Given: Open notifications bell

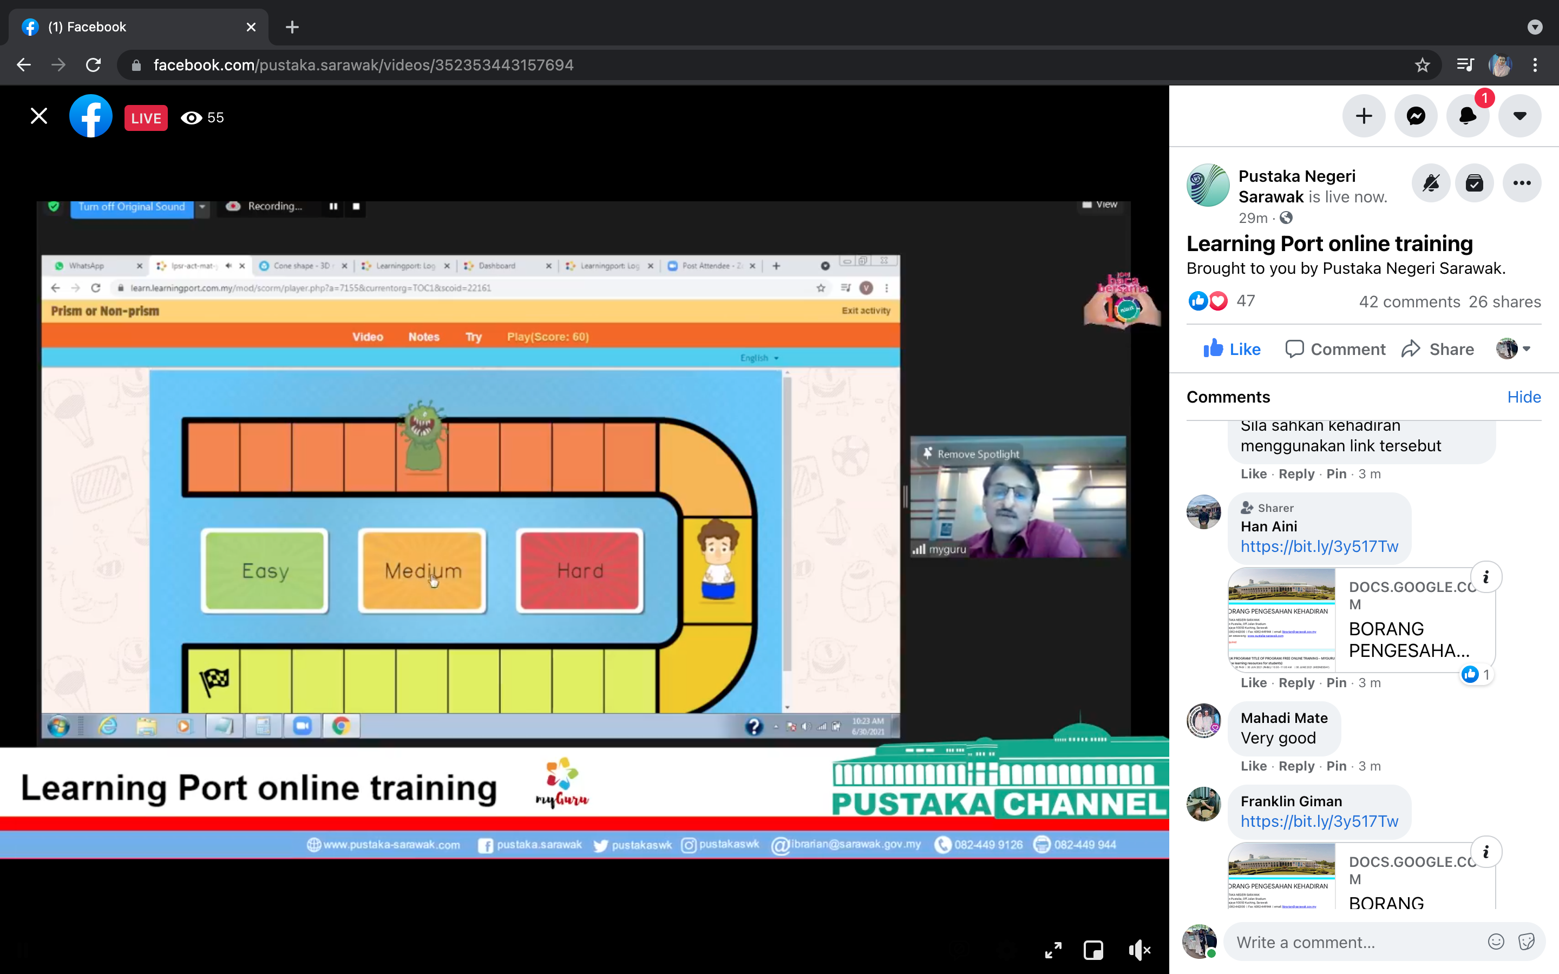Looking at the screenshot, I should point(1468,116).
